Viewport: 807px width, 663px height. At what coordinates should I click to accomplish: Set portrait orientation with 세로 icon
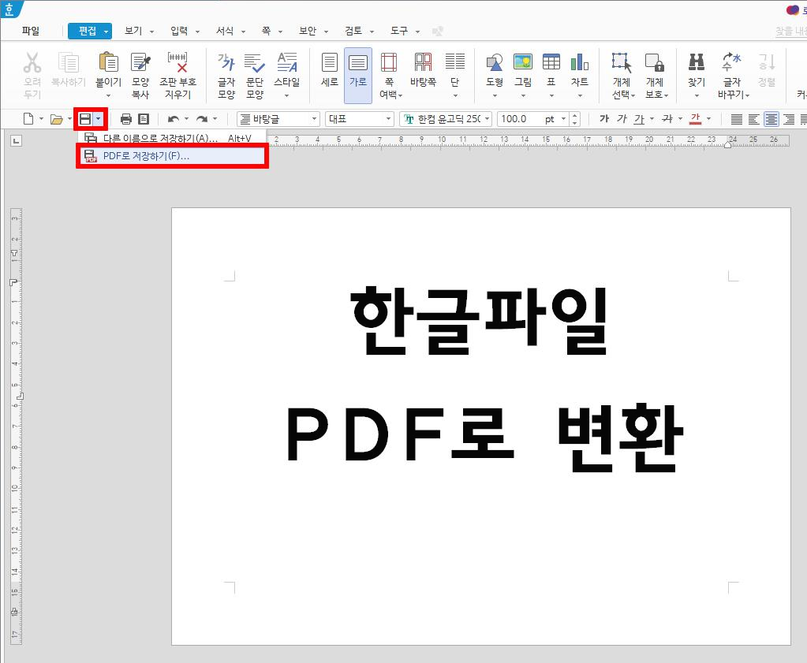[x=330, y=62]
